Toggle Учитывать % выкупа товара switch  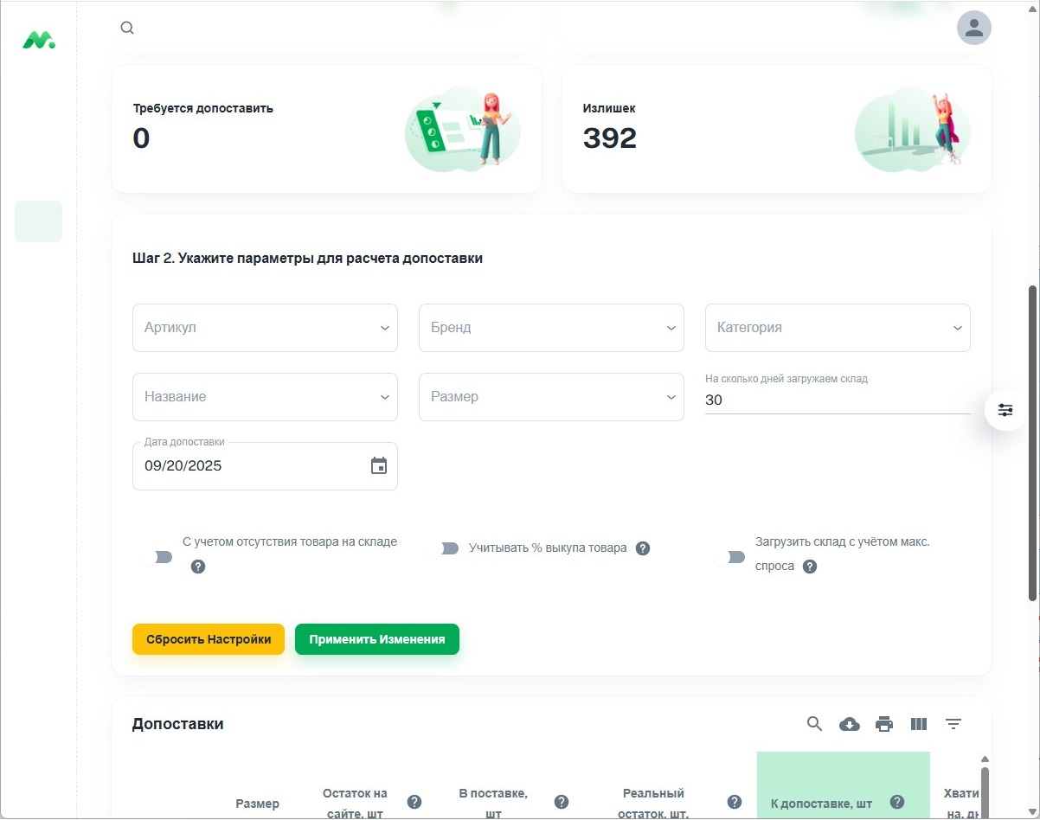[443, 548]
